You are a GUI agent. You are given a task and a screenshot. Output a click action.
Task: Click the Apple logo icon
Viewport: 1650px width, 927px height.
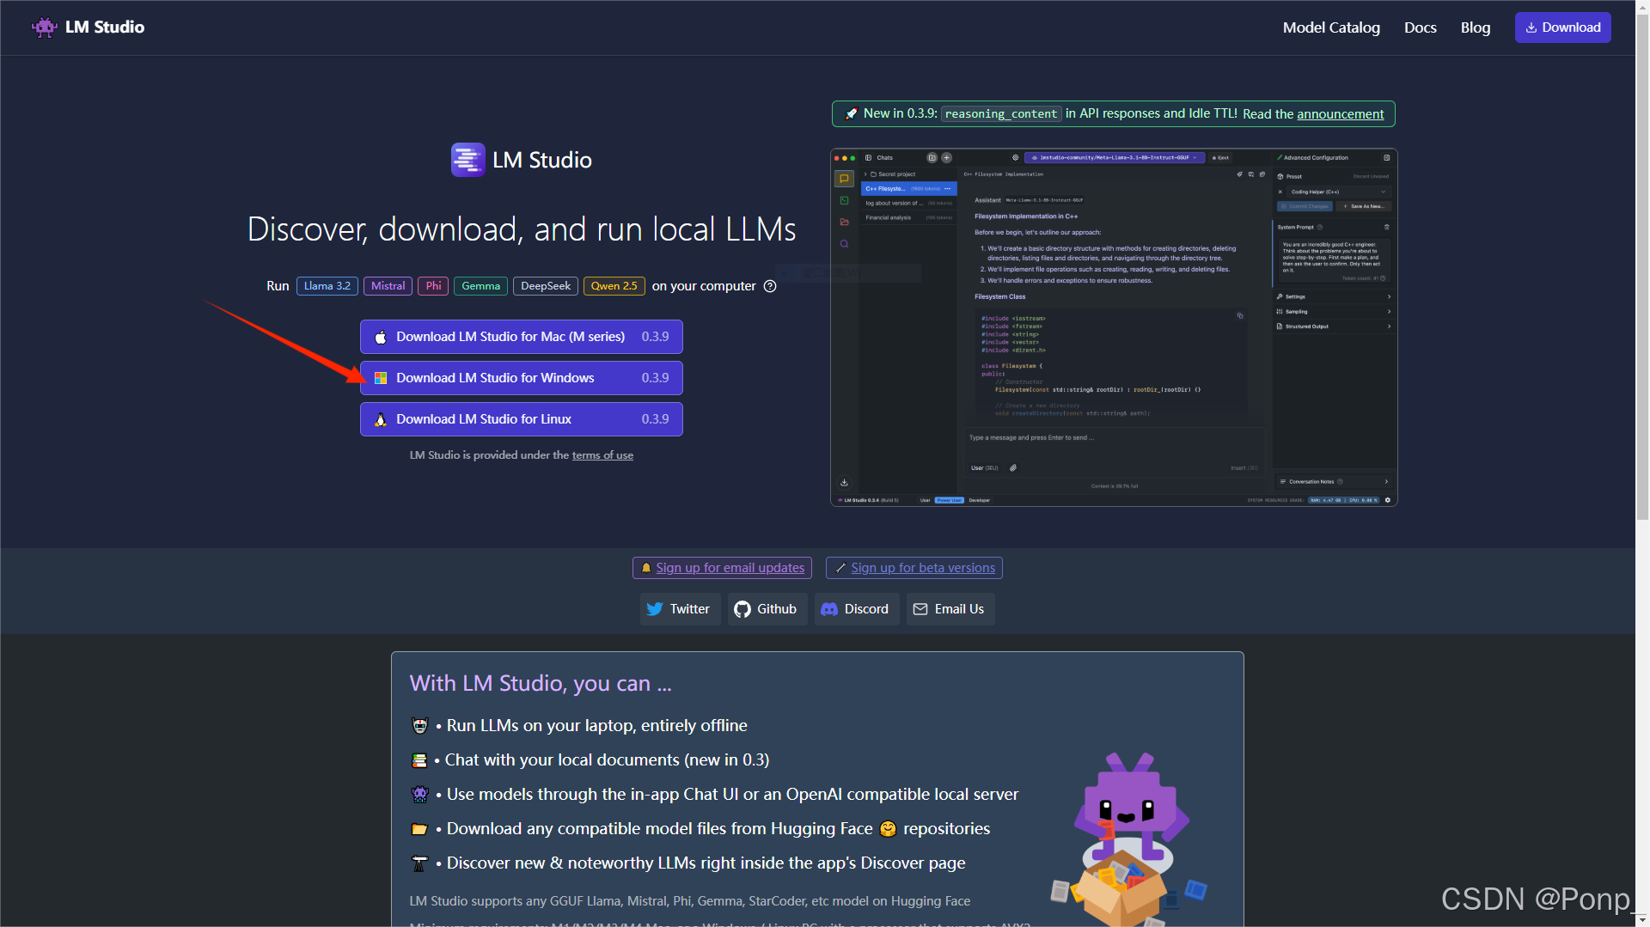[x=381, y=337]
